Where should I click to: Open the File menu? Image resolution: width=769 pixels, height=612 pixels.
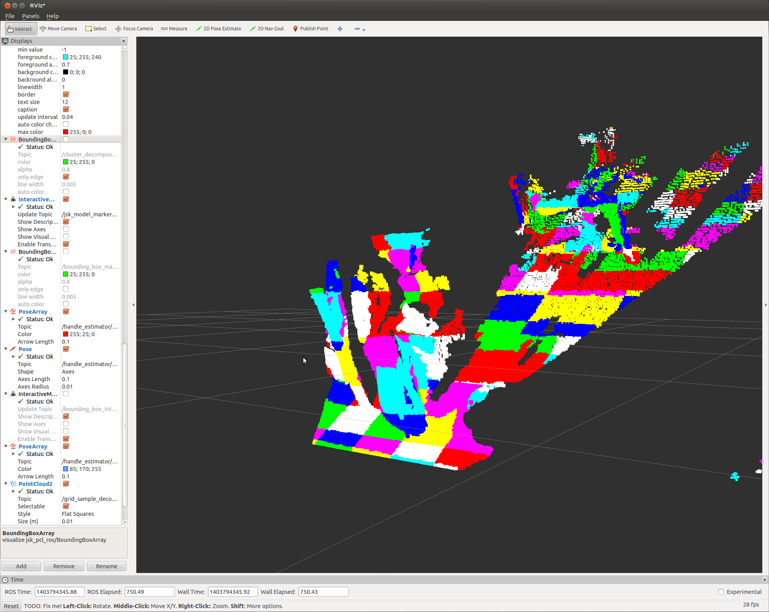(x=10, y=16)
